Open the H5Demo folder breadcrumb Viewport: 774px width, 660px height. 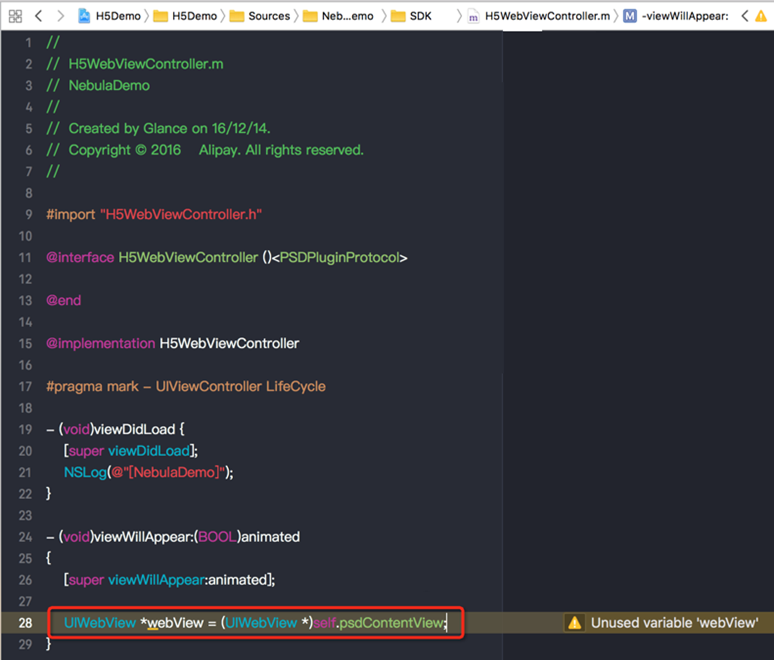coord(186,16)
